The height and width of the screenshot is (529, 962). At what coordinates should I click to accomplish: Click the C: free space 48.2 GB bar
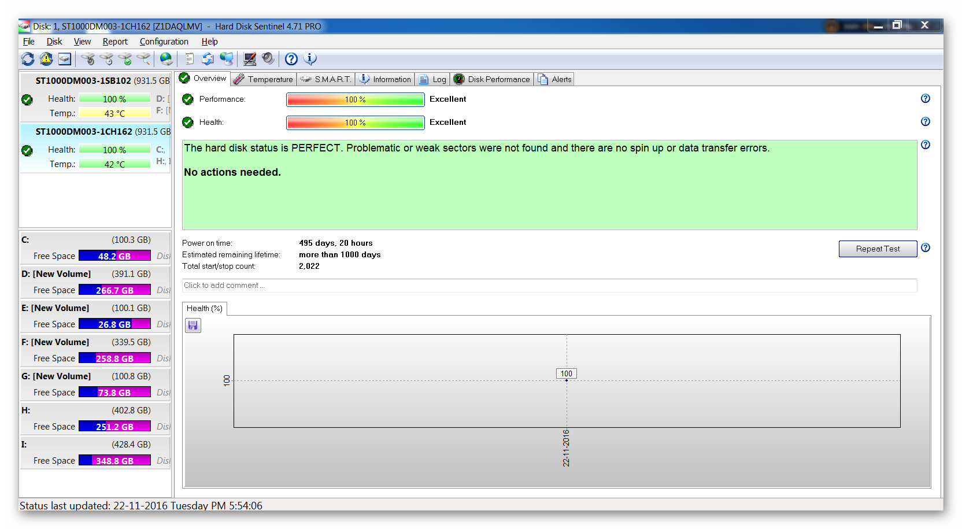coord(114,256)
